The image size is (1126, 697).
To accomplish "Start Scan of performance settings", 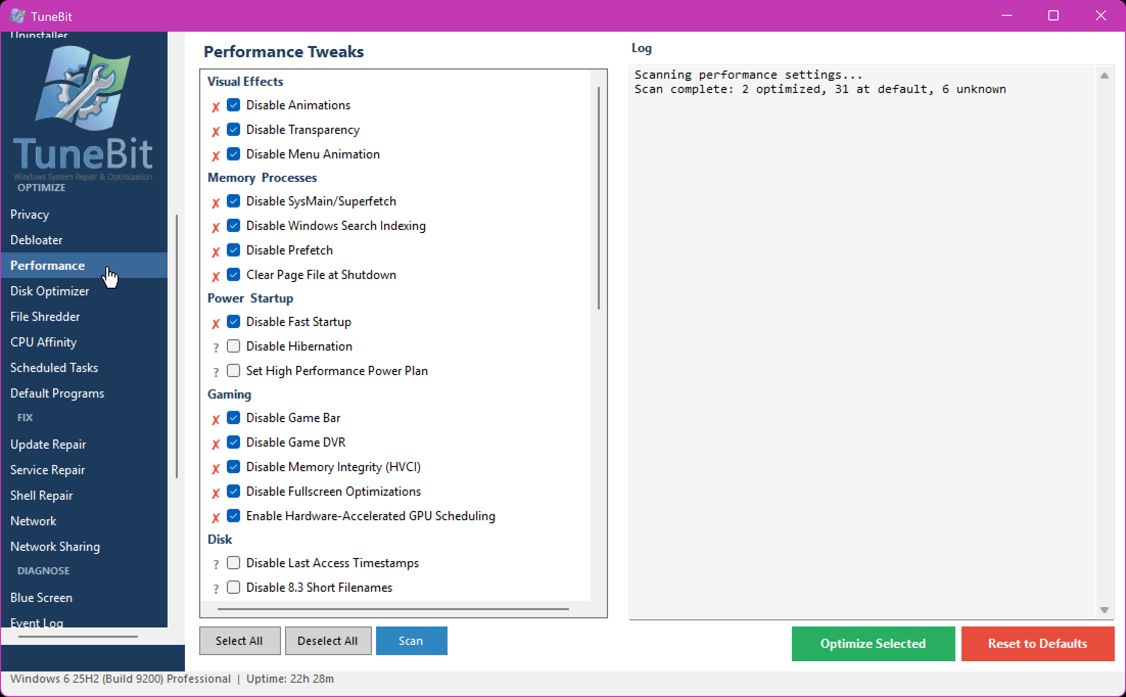I will 411,641.
